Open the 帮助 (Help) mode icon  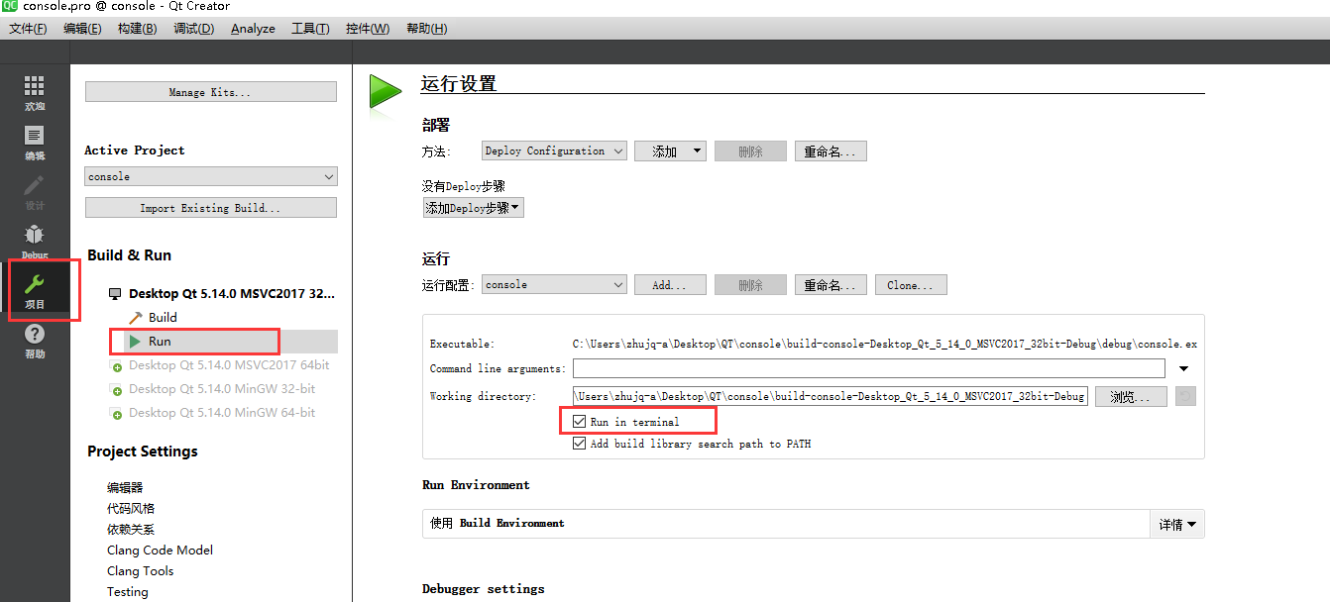(34, 342)
